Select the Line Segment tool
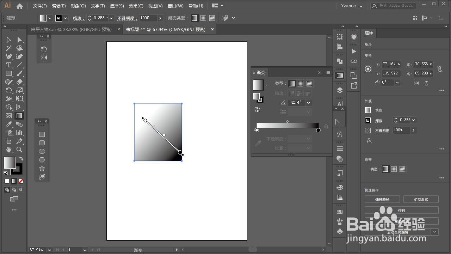 coord(20,65)
